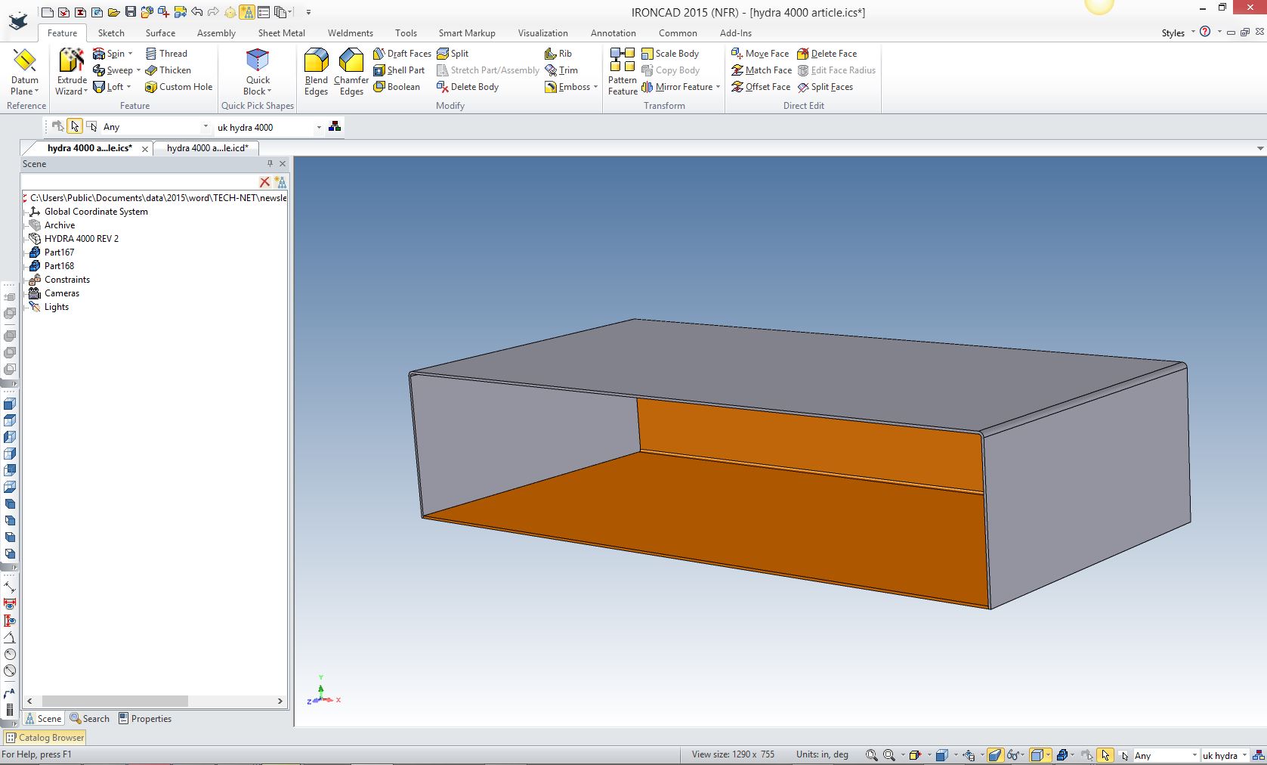This screenshot has width=1267, height=765.
Task: Select the Boolean modify tool
Action: click(397, 87)
